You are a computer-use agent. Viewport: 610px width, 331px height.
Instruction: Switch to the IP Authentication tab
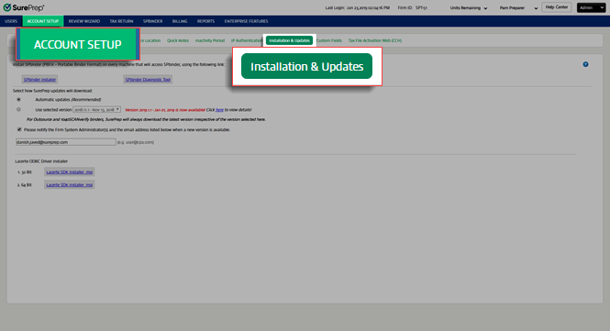[247, 40]
